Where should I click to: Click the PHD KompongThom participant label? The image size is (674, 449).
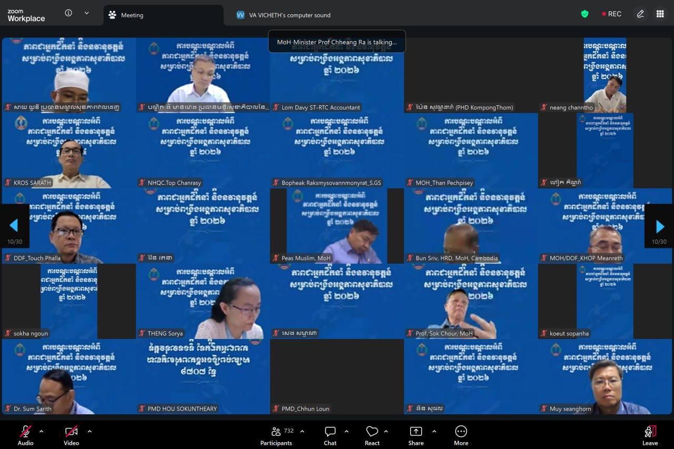[x=464, y=107]
